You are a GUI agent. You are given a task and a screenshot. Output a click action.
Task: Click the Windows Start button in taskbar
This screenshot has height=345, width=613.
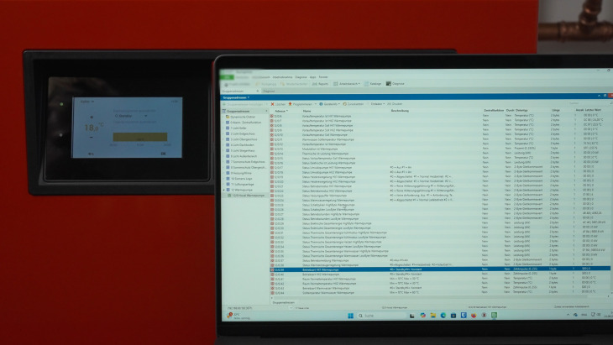coord(350,316)
